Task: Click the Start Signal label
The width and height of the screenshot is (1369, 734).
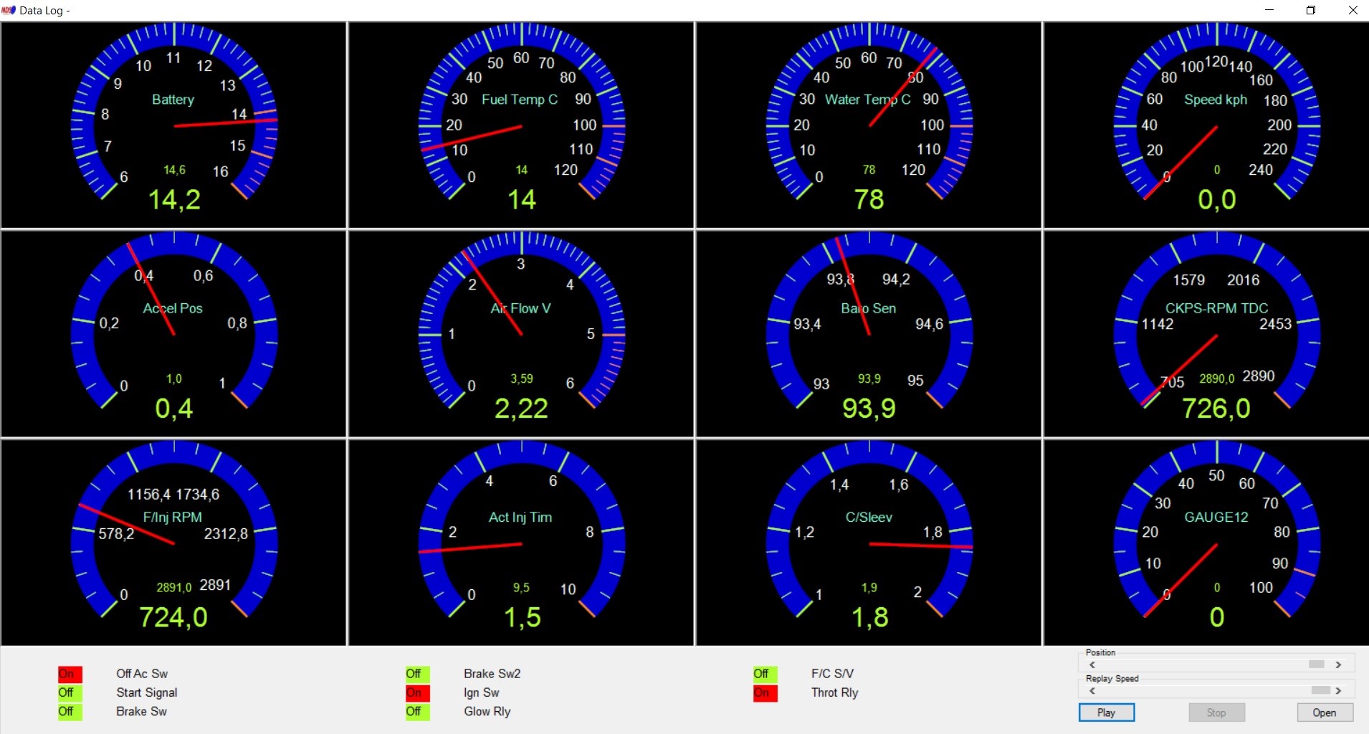Action: click(x=147, y=692)
